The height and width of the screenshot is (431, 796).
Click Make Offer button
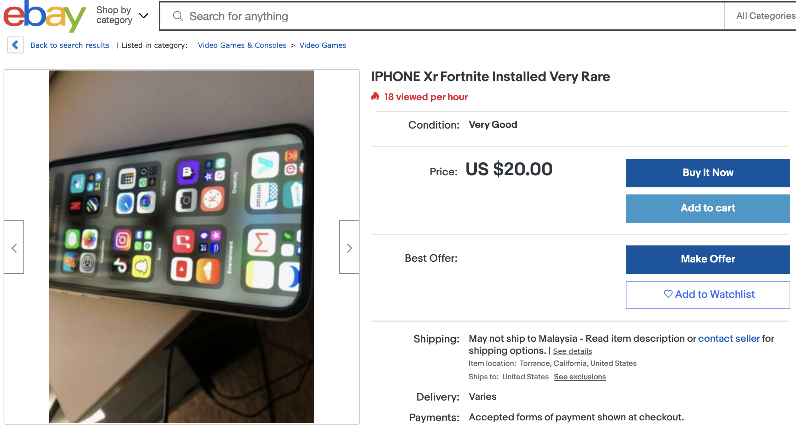click(708, 259)
